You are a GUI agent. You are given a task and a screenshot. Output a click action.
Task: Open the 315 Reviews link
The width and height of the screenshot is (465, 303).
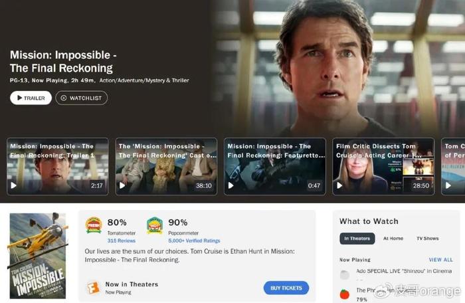[x=122, y=241]
